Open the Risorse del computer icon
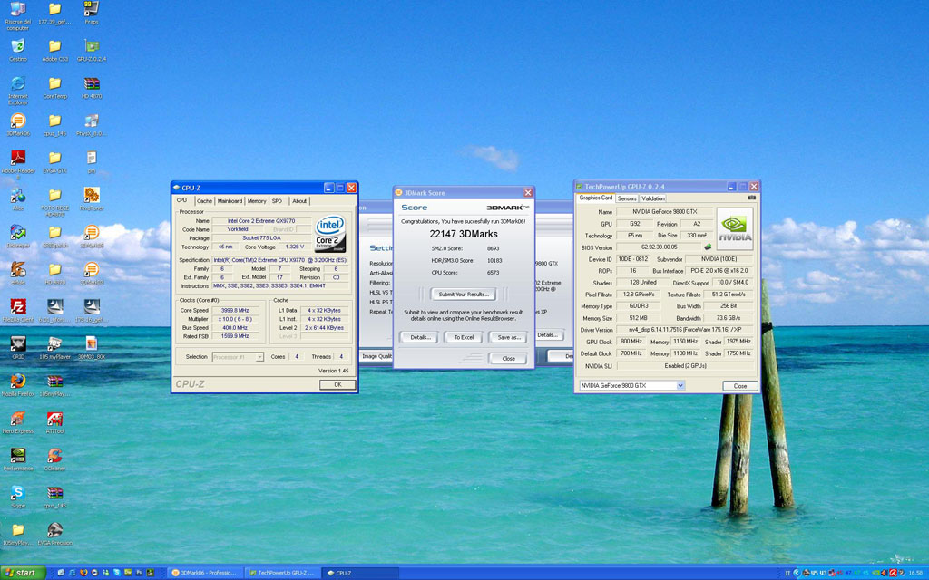The height and width of the screenshot is (580, 929). coord(18,14)
